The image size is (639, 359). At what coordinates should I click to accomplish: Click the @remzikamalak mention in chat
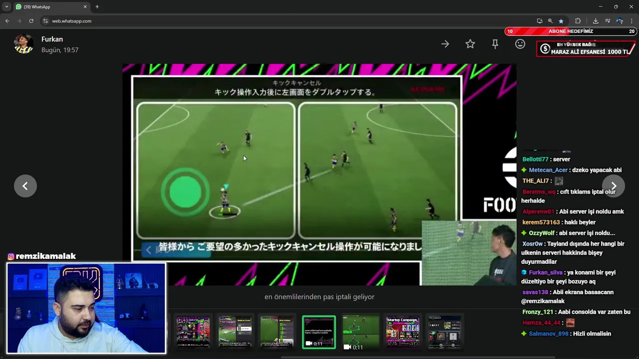click(543, 301)
